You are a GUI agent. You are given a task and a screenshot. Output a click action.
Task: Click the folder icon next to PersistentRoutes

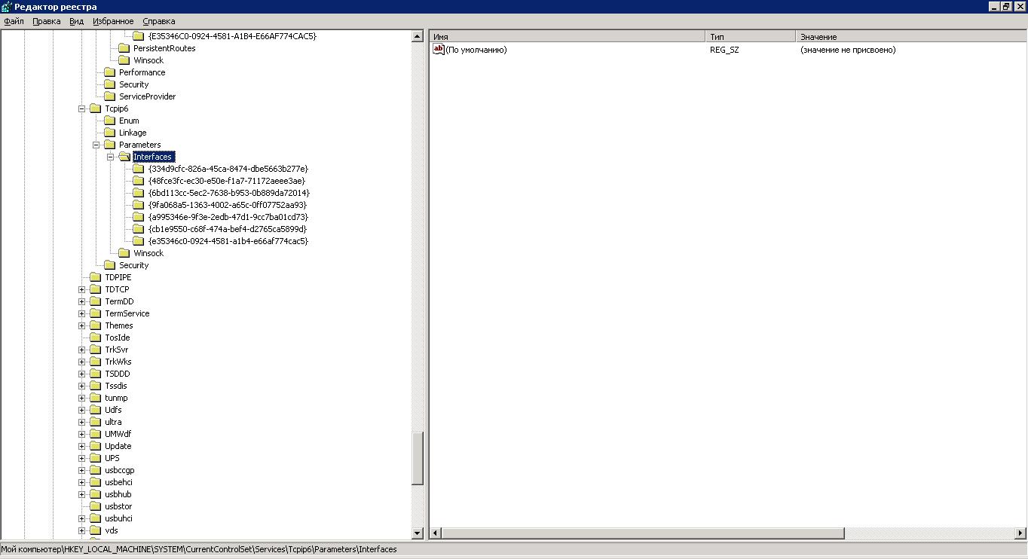pyautogui.click(x=124, y=48)
